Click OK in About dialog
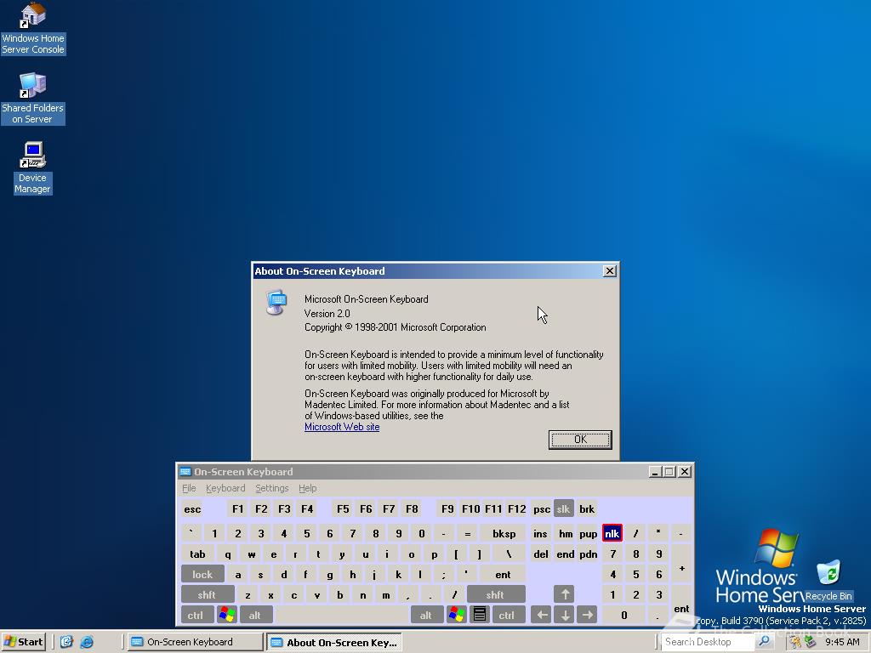 click(580, 440)
